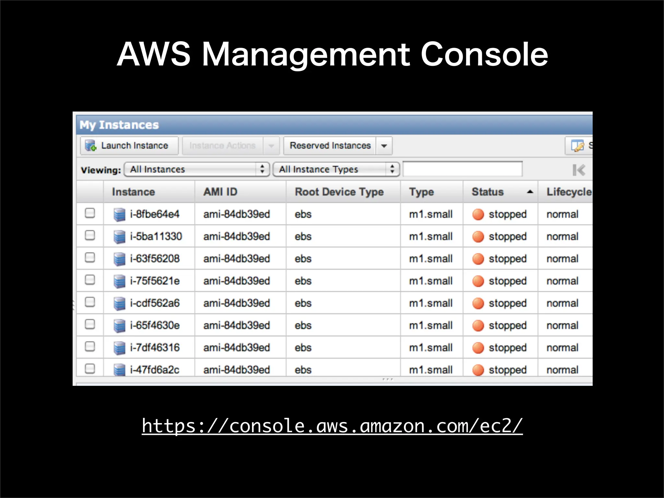Image resolution: width=664 pixels, height=498 pixels.
Task: Click server icon of i-7df46316
Action: (119, 348)
